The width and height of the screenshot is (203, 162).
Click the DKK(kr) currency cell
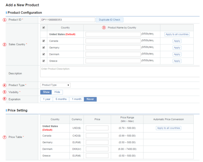(77, 149)
